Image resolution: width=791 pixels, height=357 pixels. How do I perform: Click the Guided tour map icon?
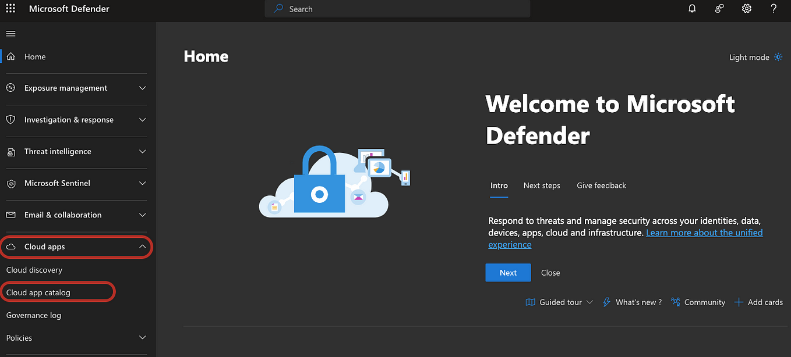(530, 302)
